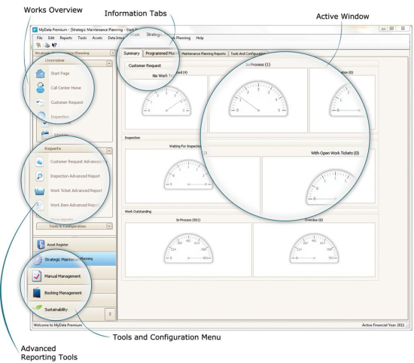This screenshot has width=414, height=363.
Task: Maximize the MyData Premium window
Action: tap(392, 29)
